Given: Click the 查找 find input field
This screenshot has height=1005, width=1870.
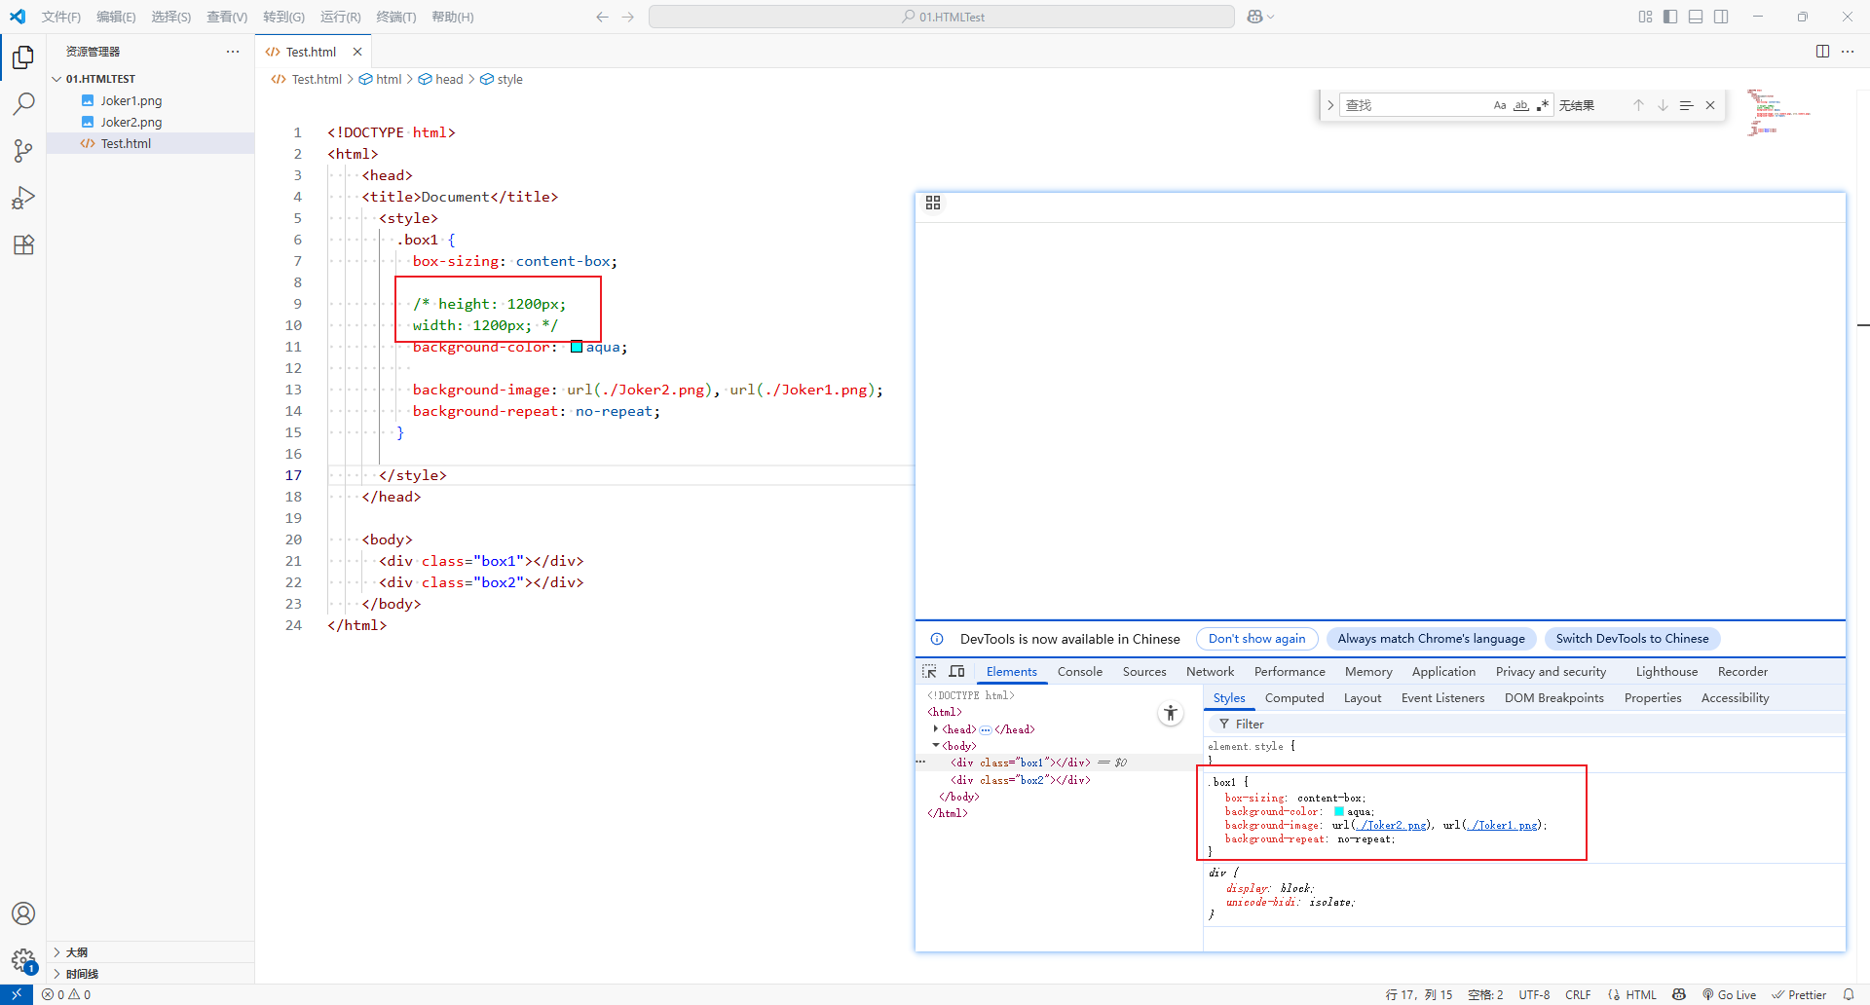Looking at the screenshot, I should pyautogui.click(x=1416, y=105).
